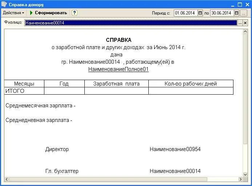The height and width of the screenshot is (186, 252).
Task: Click the Год column header
Action: [64, 84]
